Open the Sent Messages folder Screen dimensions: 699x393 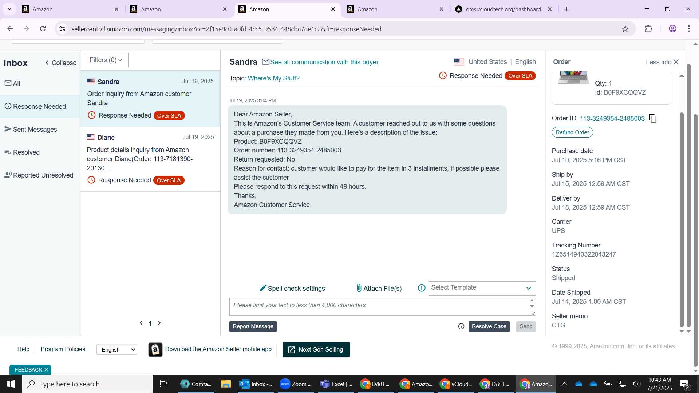(40, 129)
